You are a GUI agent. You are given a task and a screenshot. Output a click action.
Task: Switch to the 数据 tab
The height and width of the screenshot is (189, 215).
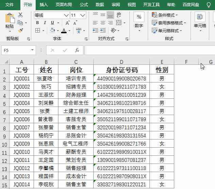point(100,5)
